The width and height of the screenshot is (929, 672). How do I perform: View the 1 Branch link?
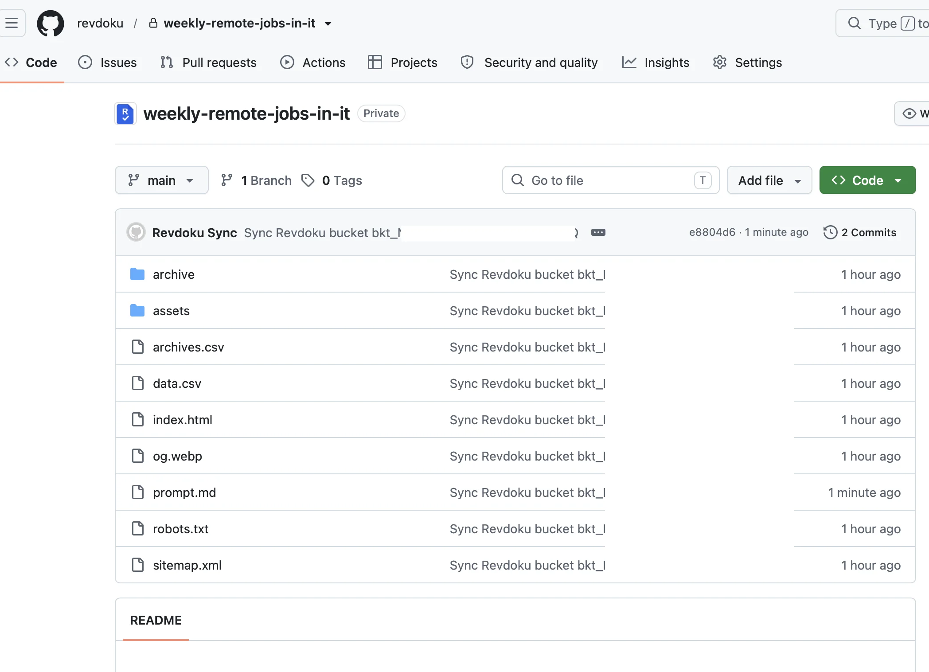(257, 180)
